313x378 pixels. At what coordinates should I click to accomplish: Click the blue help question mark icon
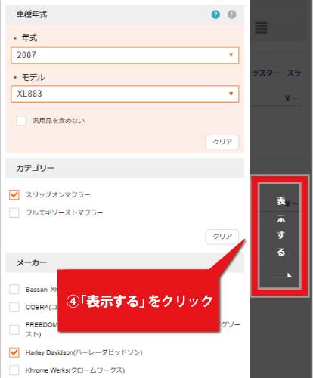pyautogui.click(x=215, y=14)
